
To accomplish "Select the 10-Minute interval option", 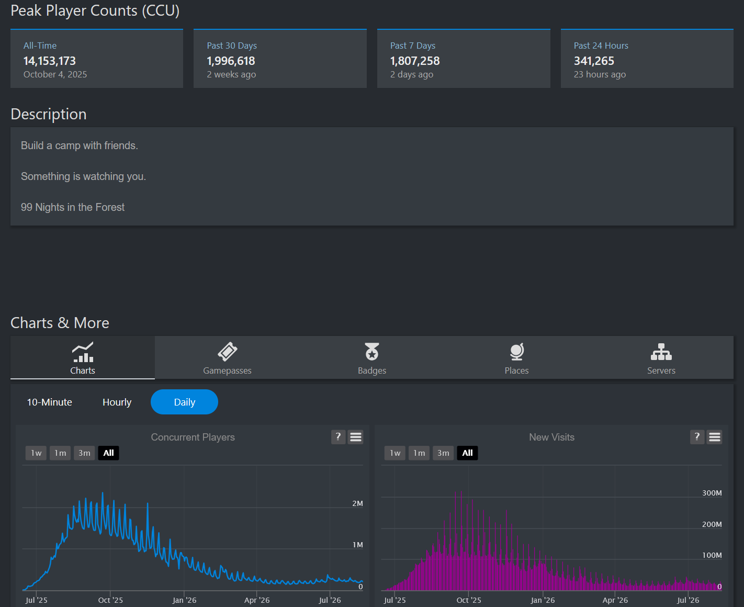I will 50,402.
